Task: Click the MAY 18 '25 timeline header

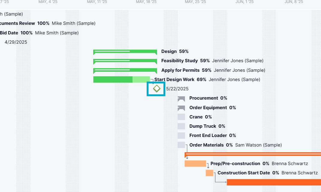Action: pyautogui.click(x=146, y=2)
